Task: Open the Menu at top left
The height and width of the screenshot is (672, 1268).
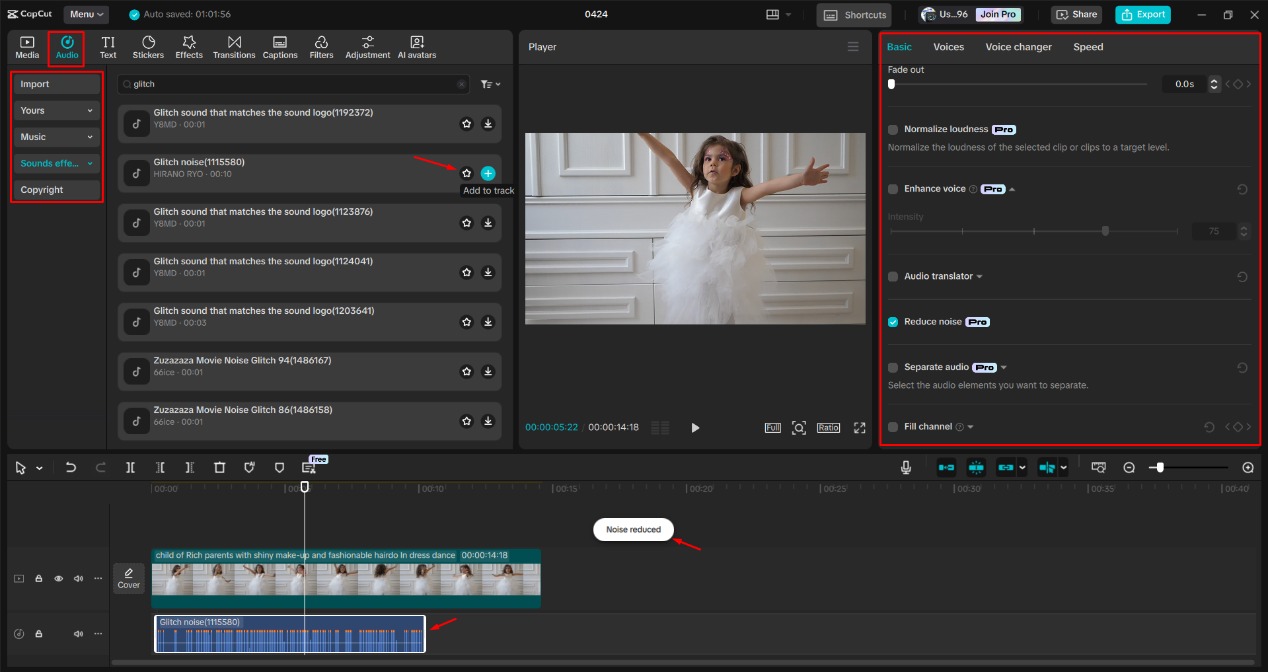Action: (85, 14)
